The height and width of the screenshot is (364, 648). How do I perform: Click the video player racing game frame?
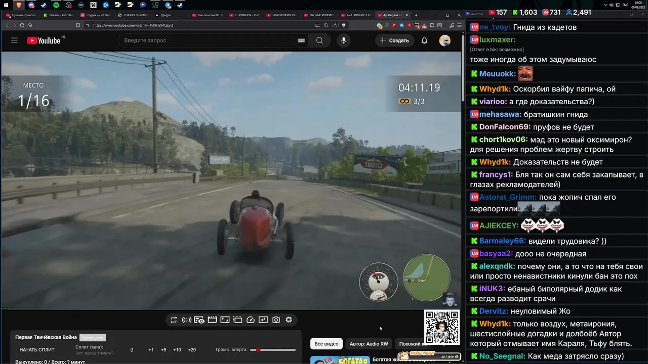(232, 180)
